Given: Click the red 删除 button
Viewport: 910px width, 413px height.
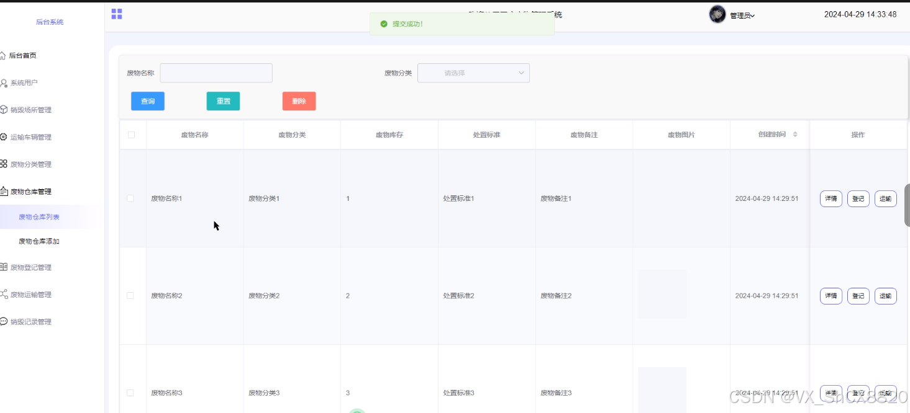Looking at the screenshot, I should click(299, 101).
